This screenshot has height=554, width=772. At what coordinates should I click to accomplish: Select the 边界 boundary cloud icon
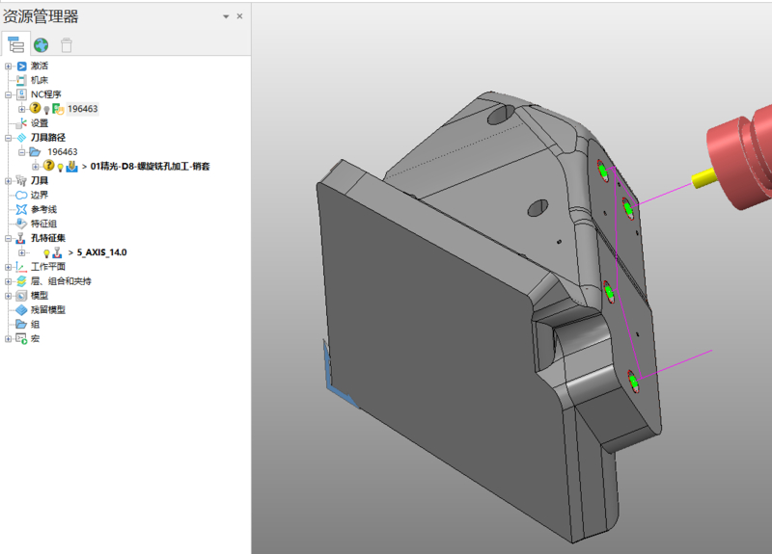coord(21,195)
